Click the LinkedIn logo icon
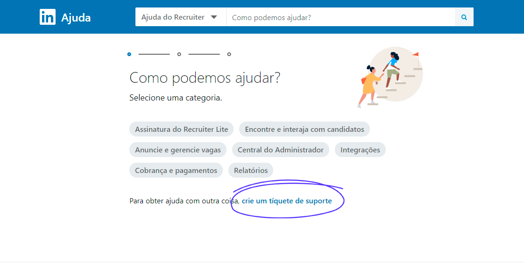Image resolution: width=524 pixels, height=266 pixels. click(x=48, y=17)
